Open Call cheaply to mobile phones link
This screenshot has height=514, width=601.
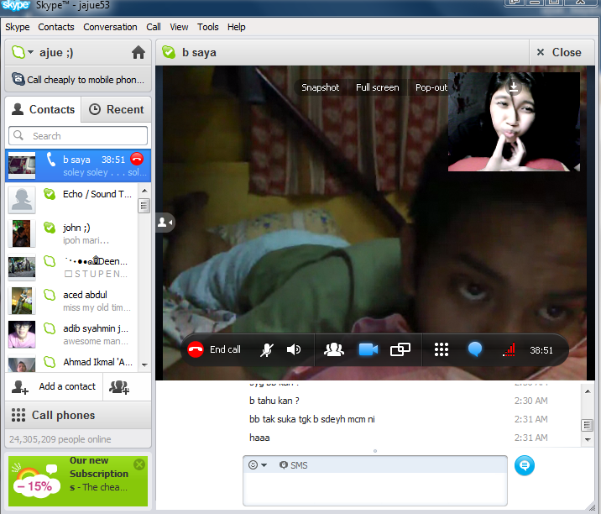(78, 80)
